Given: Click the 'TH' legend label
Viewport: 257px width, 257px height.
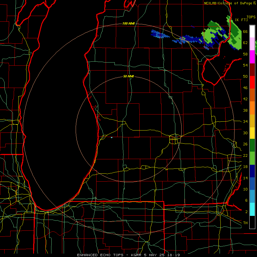Looking at the screenshot, I should click(245, 223).
